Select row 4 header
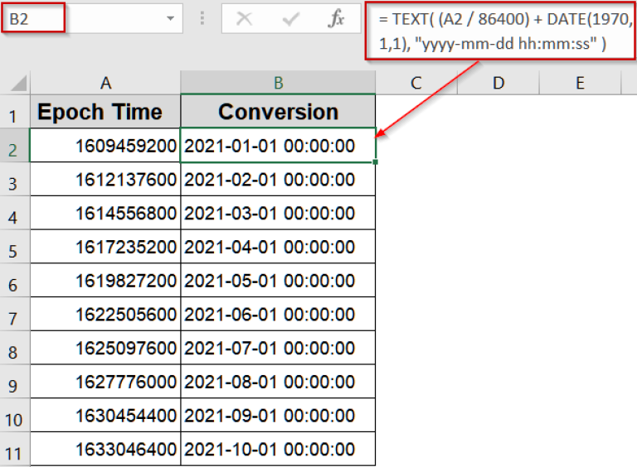Screen dimensions: 637x467 coord(15,213)
